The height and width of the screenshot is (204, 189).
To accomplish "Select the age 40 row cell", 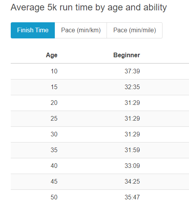I will [54, 166].
